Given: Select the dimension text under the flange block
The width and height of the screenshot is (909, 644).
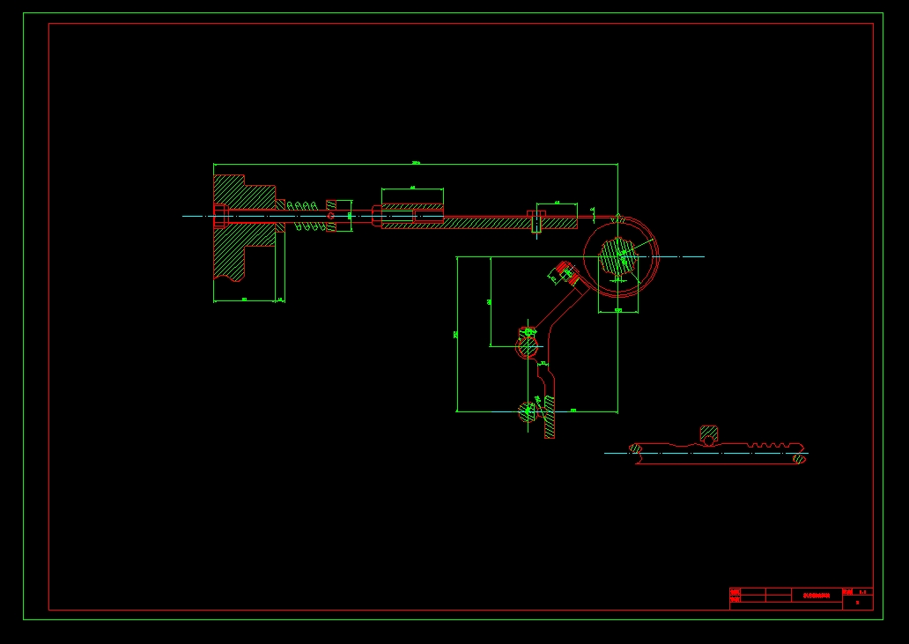Looking at the screenshot, I should [x=244, y=300].
